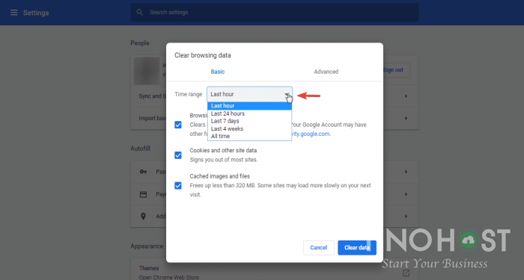Click the Addresses location pin icon
This screenshot has width=524, height=280.
point(144,217)
